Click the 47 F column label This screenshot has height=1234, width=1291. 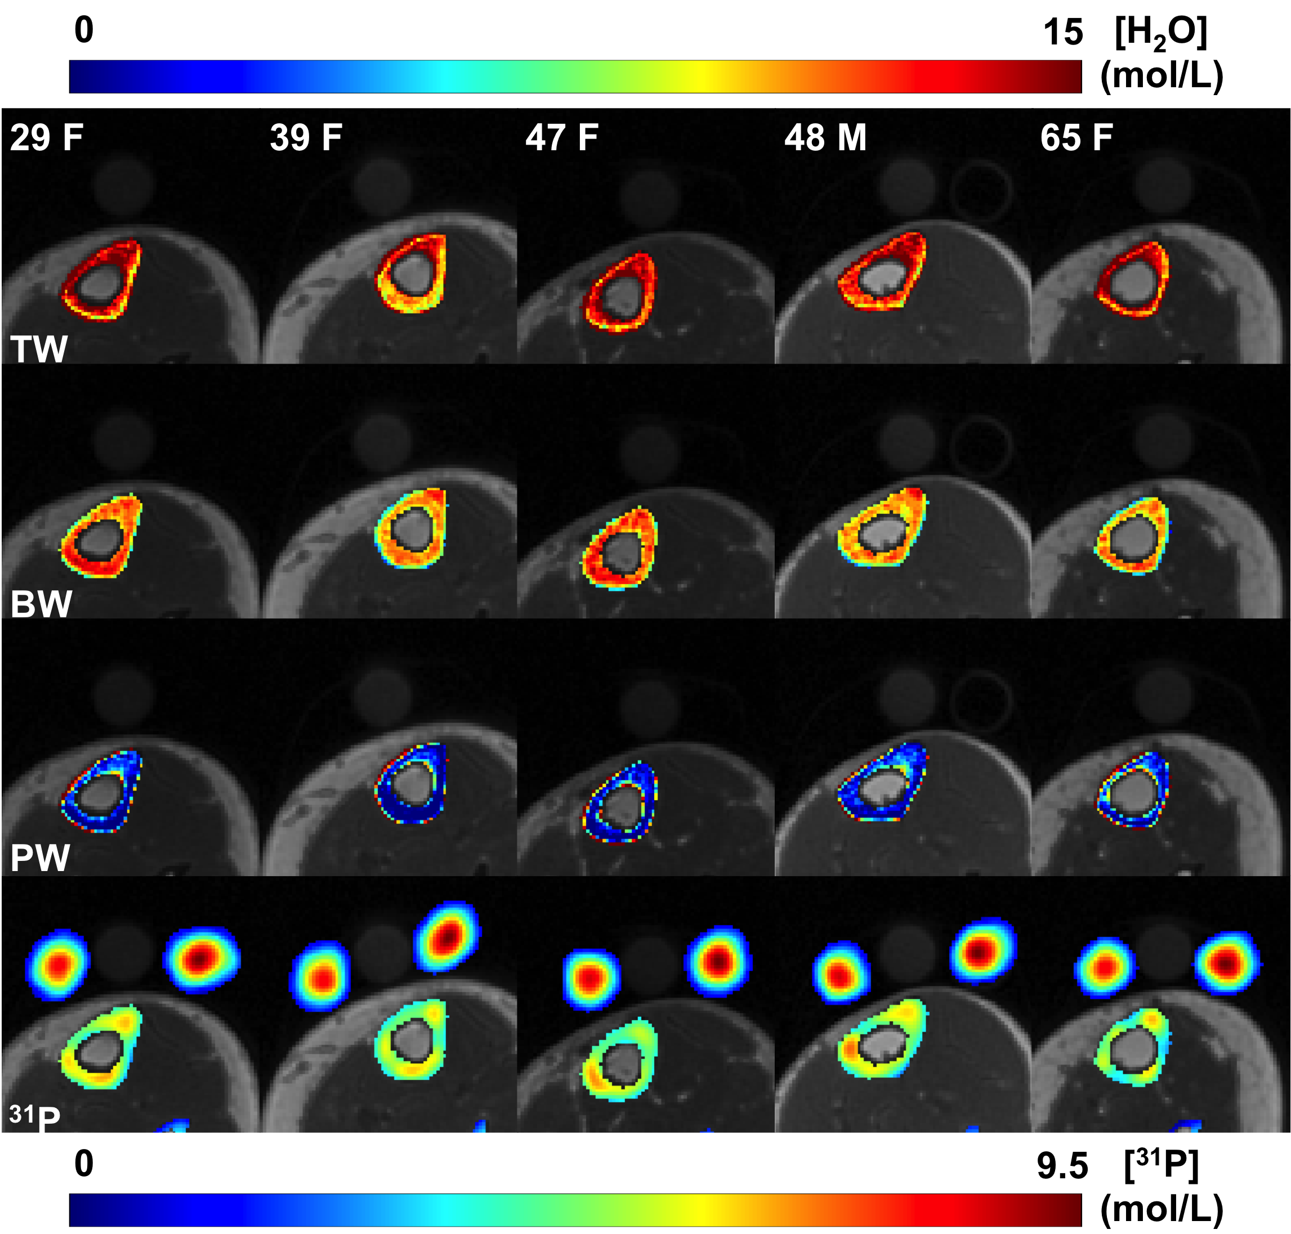point(561,138)
